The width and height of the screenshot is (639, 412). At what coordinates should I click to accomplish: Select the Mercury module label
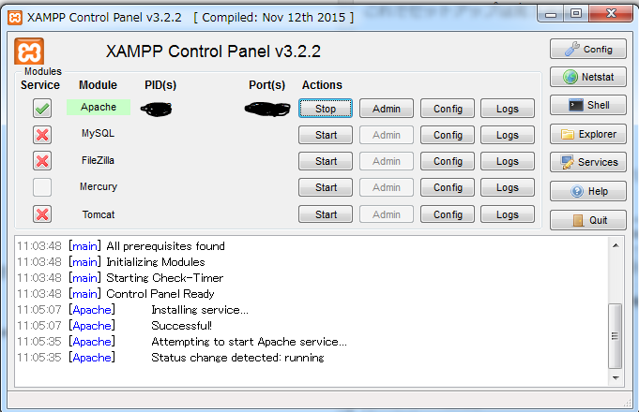click(x=99, y=186)
